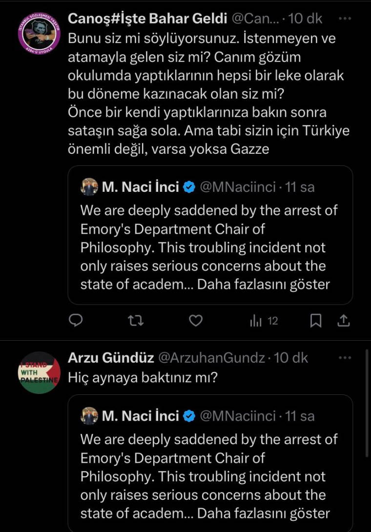The height and width of the screenshot is (532, 371).
Task: Open more options for Canoş's tweet
Action: [345, 19]
